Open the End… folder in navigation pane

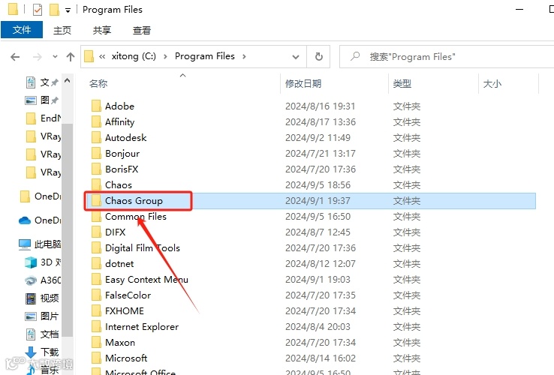tap(44, 118)
